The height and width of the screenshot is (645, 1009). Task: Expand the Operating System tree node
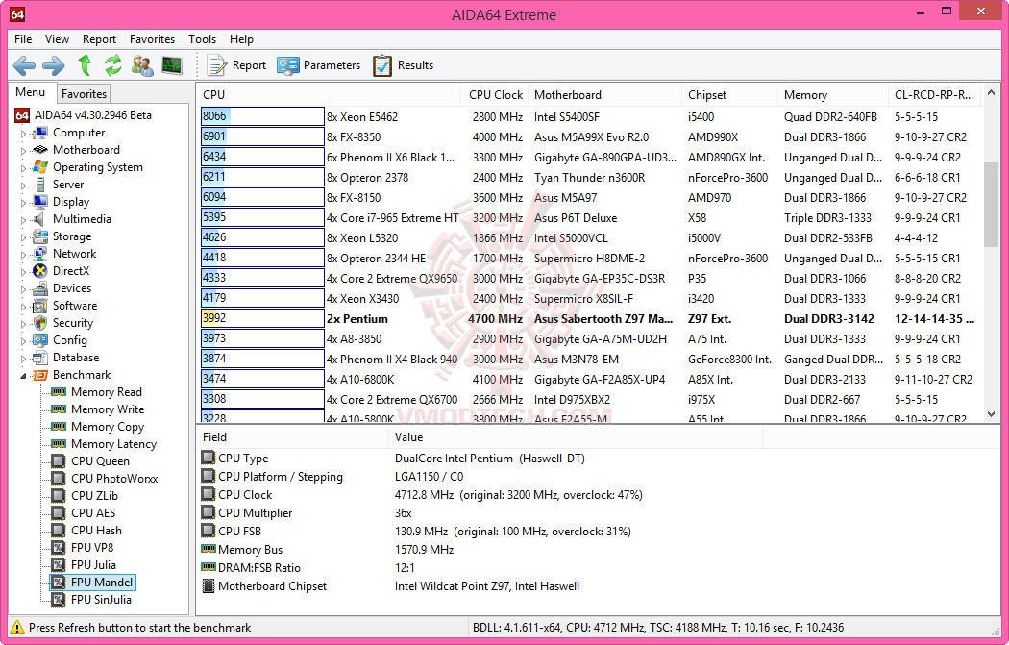[24, 168]
